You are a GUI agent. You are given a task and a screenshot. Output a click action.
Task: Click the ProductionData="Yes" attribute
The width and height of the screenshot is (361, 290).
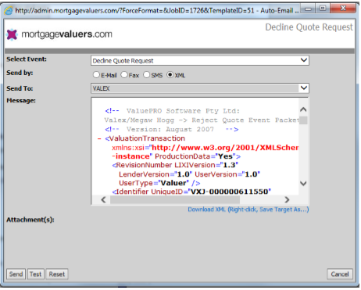point(198,156)
